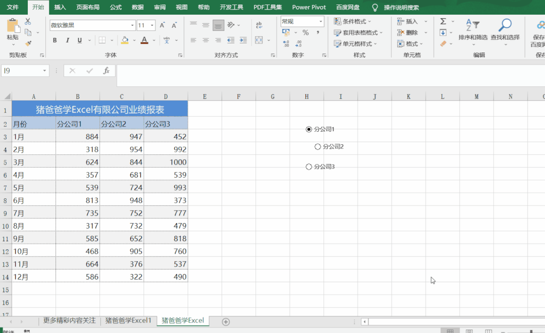
Task: Click the yellow fill color bucket
Action: pyautogui.click(x=125, y=40)
